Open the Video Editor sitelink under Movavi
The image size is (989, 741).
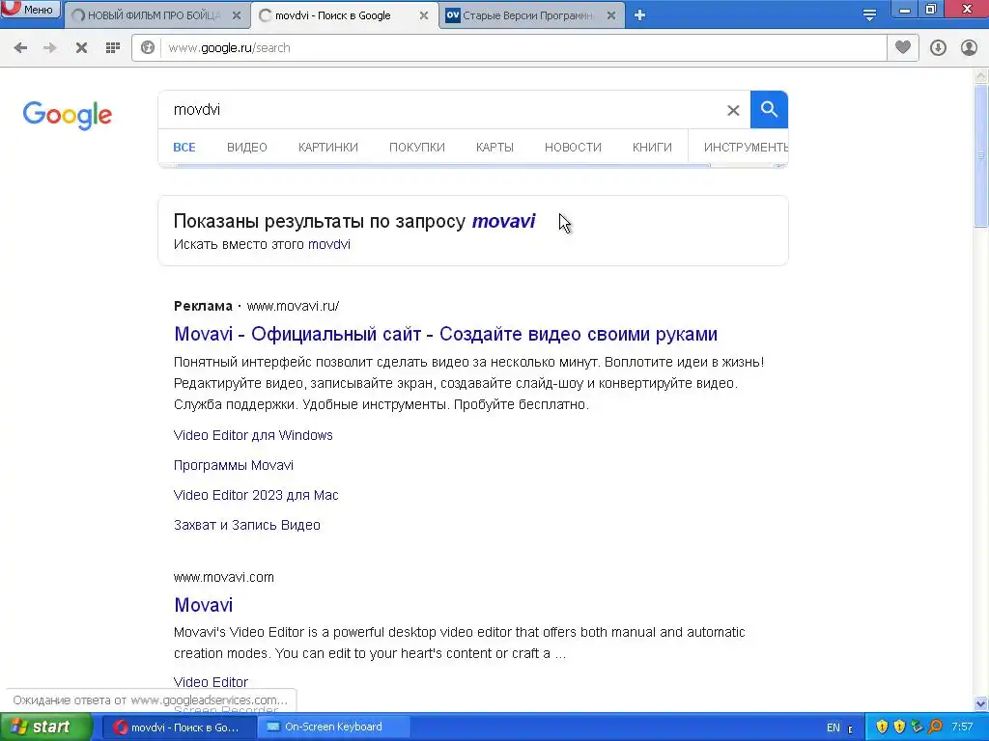211,682
